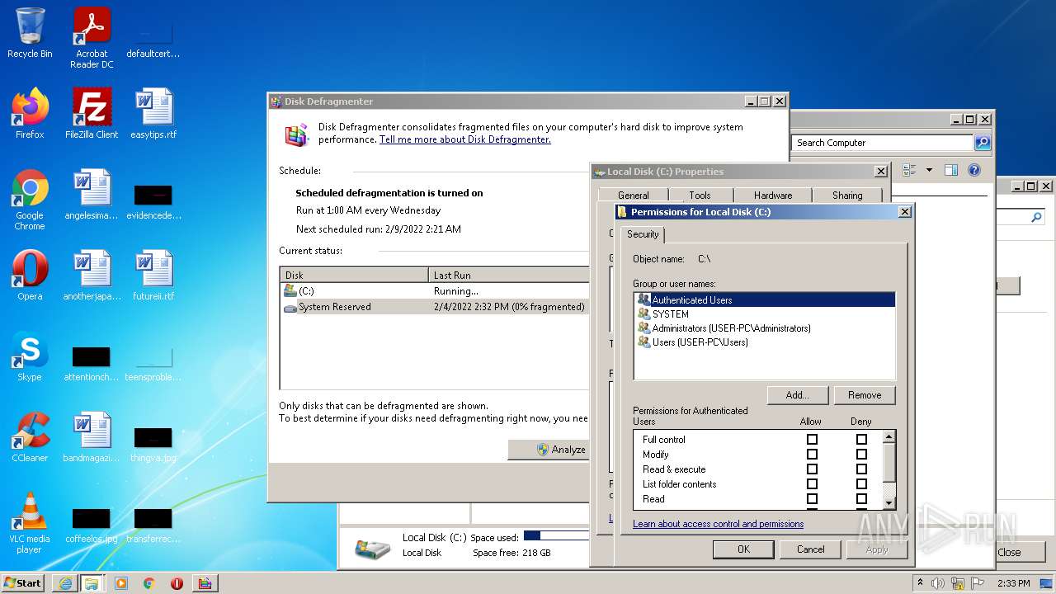Click the Add... button
The width and height of the screenshot is (1056, 594).
tap(797, 395)
